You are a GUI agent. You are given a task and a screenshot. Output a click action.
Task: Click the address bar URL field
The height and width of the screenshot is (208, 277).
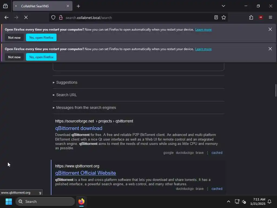138,18
